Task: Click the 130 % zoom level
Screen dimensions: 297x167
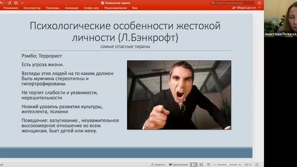Action: pyautogui.click(x=248, y=165)
